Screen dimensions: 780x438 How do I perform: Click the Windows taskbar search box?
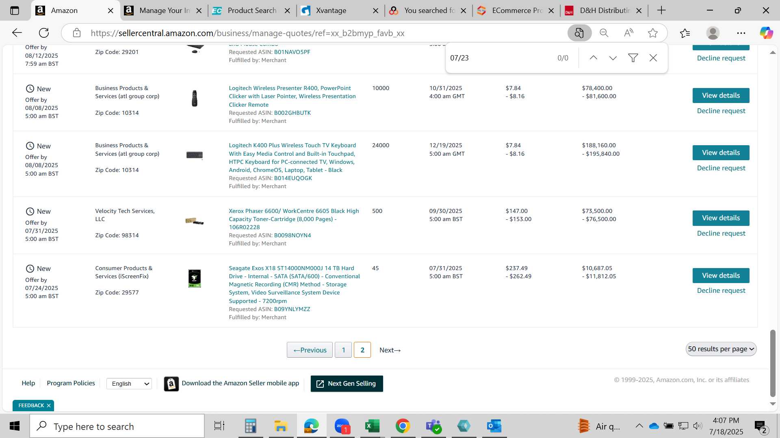tap(117, 426)
